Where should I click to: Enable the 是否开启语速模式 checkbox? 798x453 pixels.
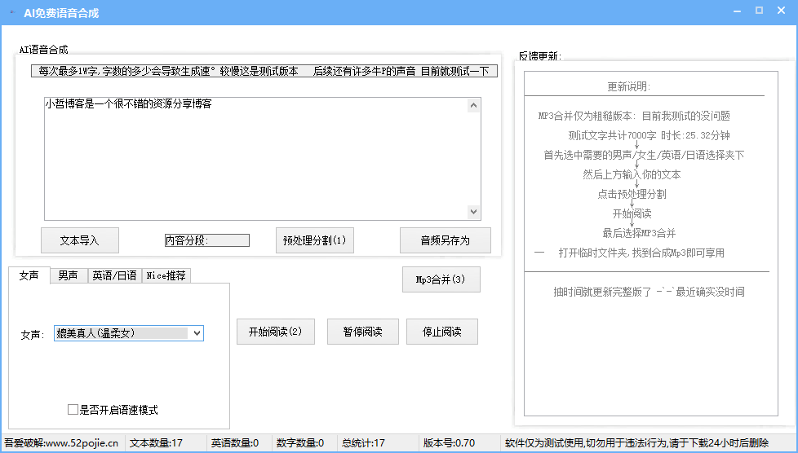point(73,409)
